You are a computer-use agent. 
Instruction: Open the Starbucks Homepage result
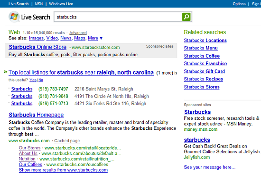pos(36,115)
